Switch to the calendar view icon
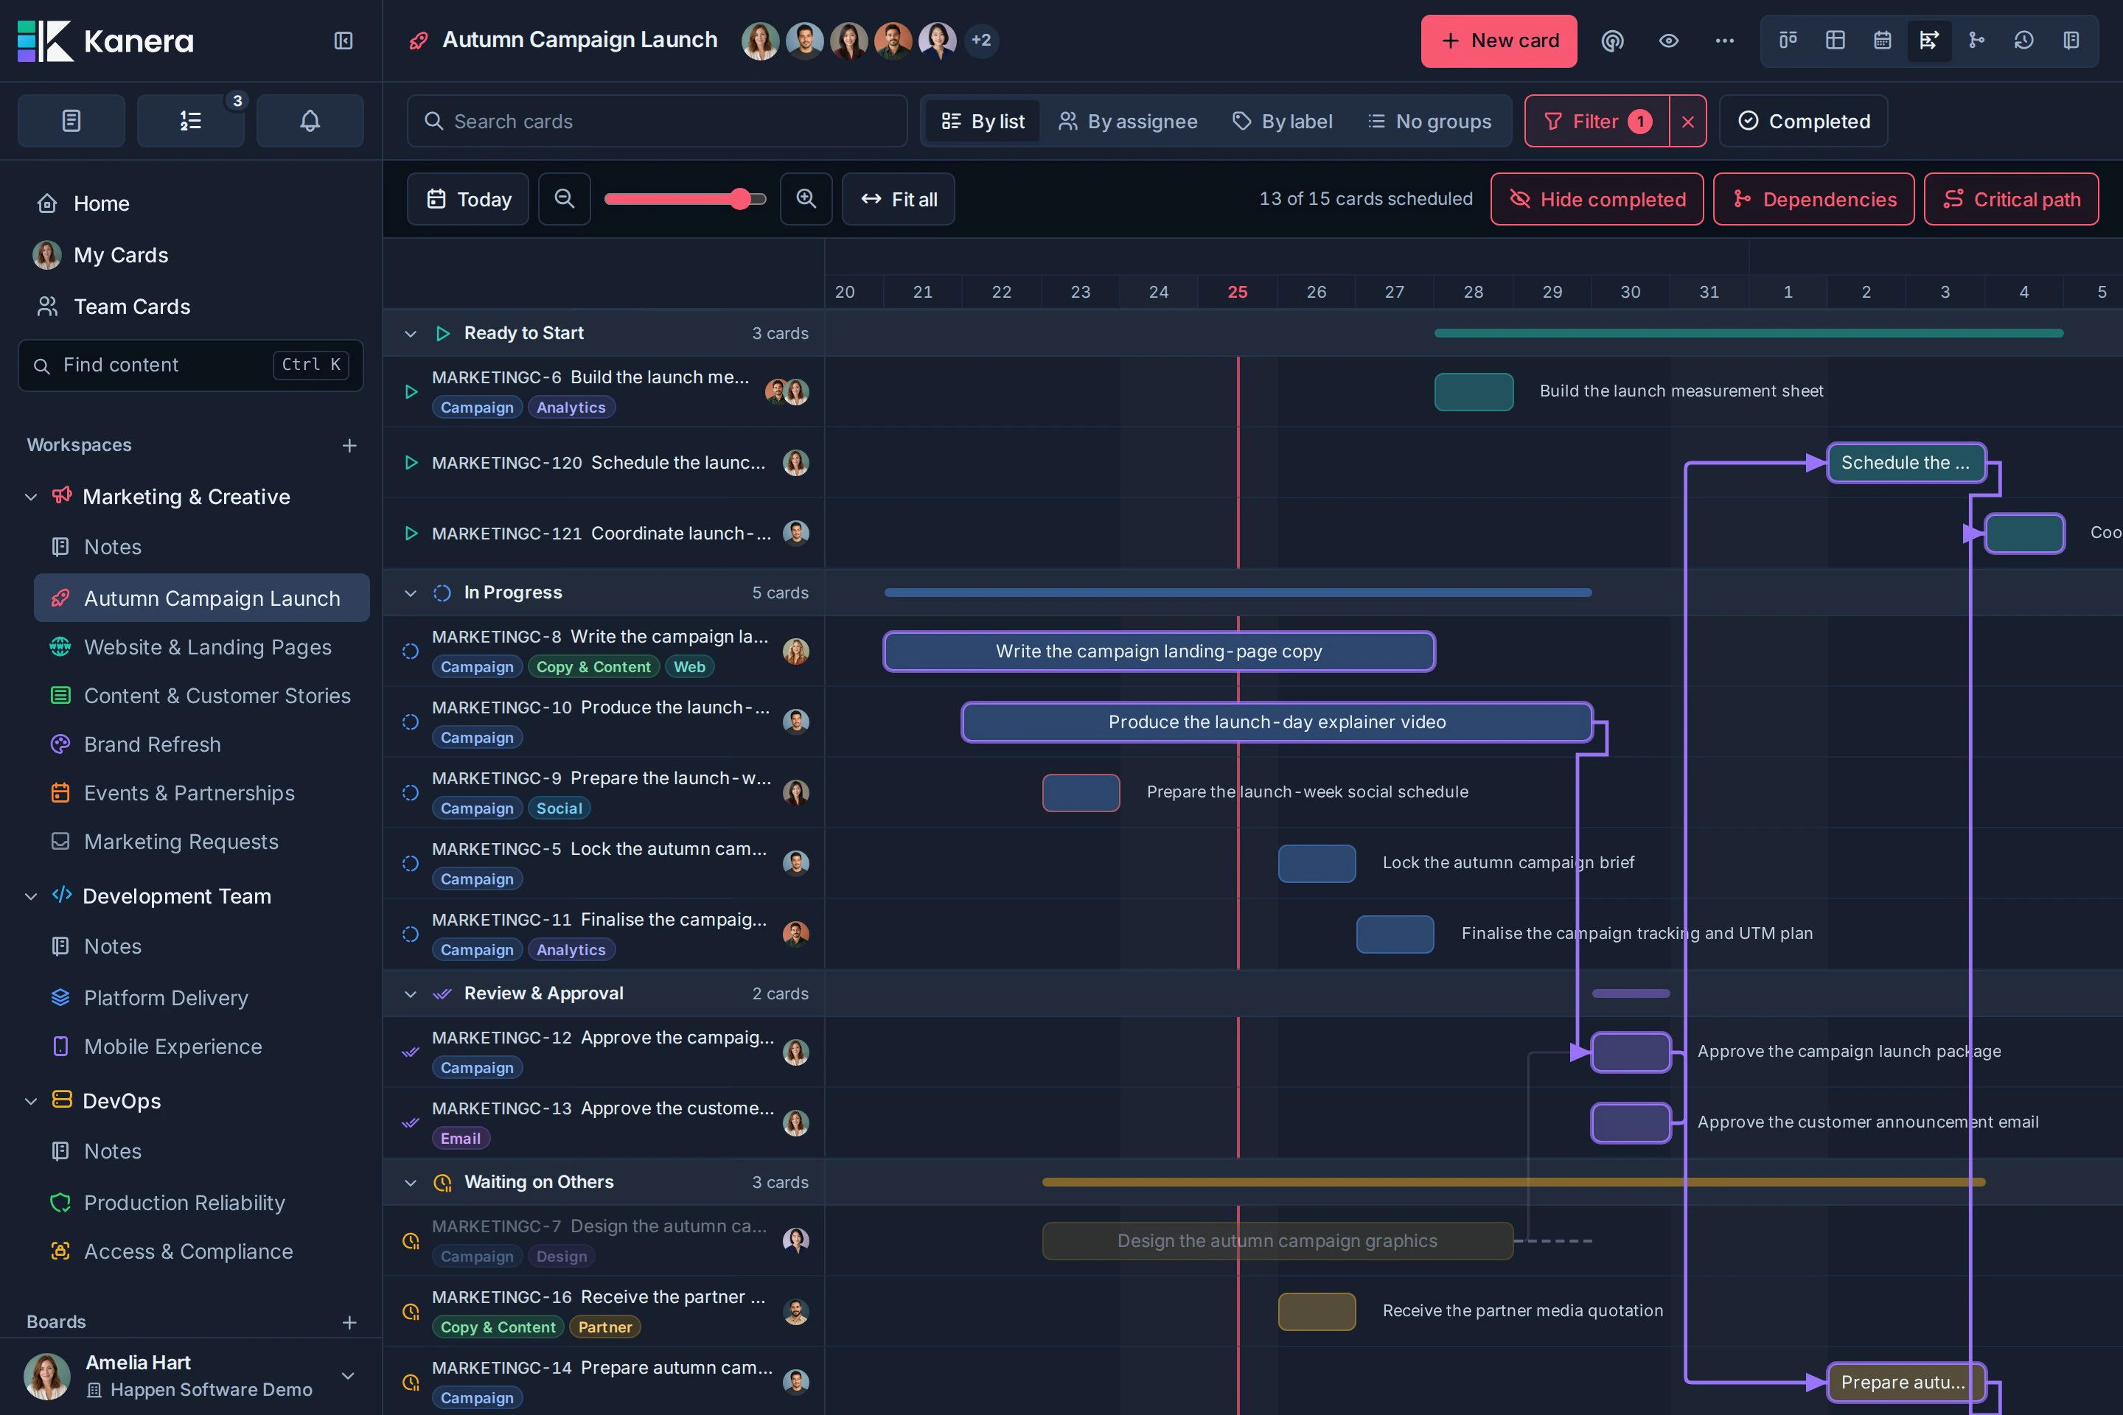The image size is (2123, 1415). [x=1882, y=41]
